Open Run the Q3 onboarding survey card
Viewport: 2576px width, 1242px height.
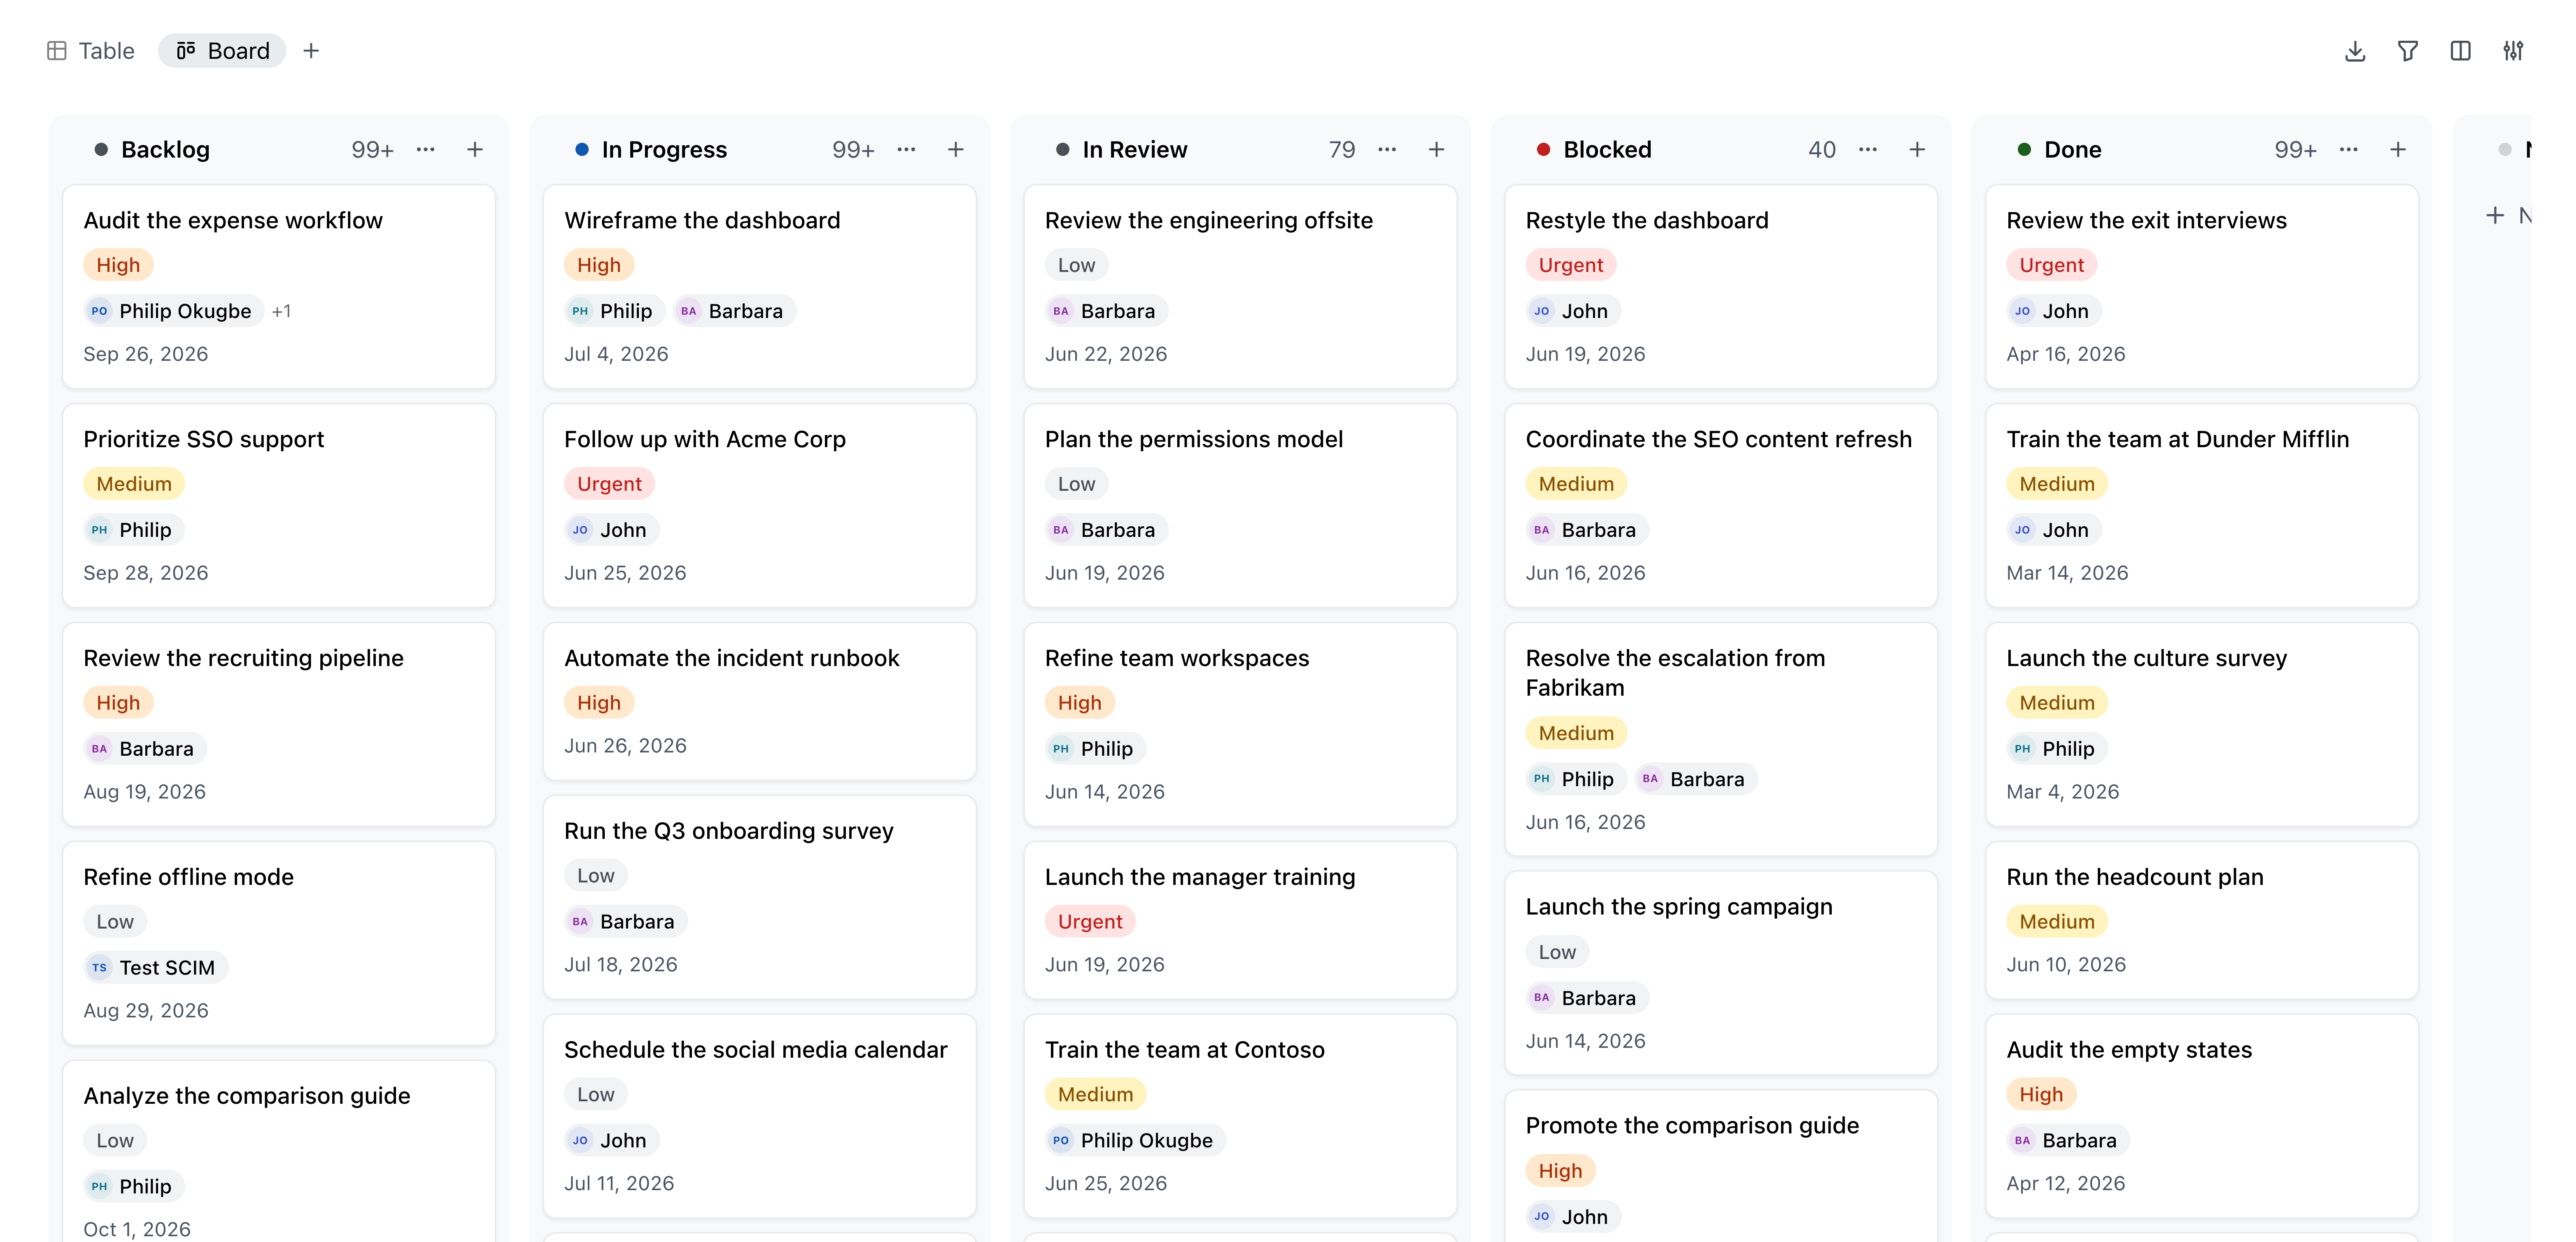[760, 897]
